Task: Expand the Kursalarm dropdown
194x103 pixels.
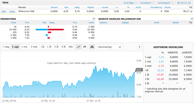Action: (153, 3)
